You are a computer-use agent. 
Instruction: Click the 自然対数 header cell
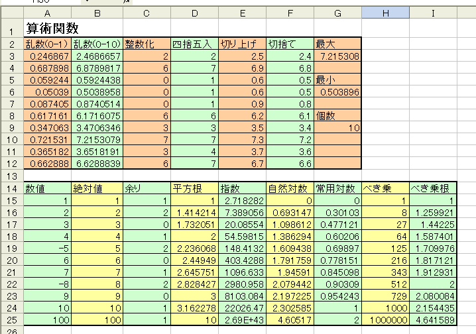tap(290, 189)
